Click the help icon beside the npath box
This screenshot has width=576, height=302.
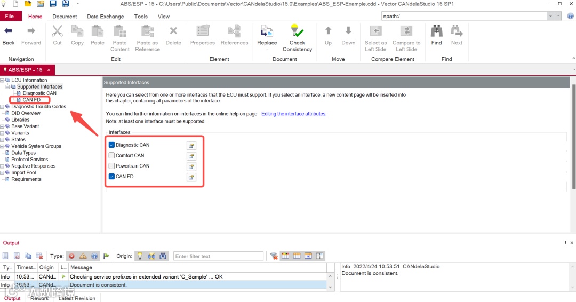(571, 16)
